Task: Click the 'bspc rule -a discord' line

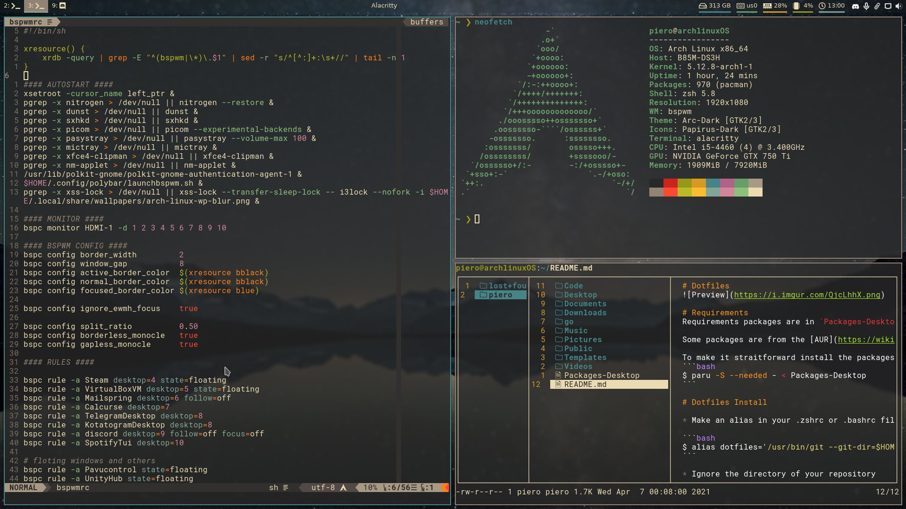Action: (144, 434)
